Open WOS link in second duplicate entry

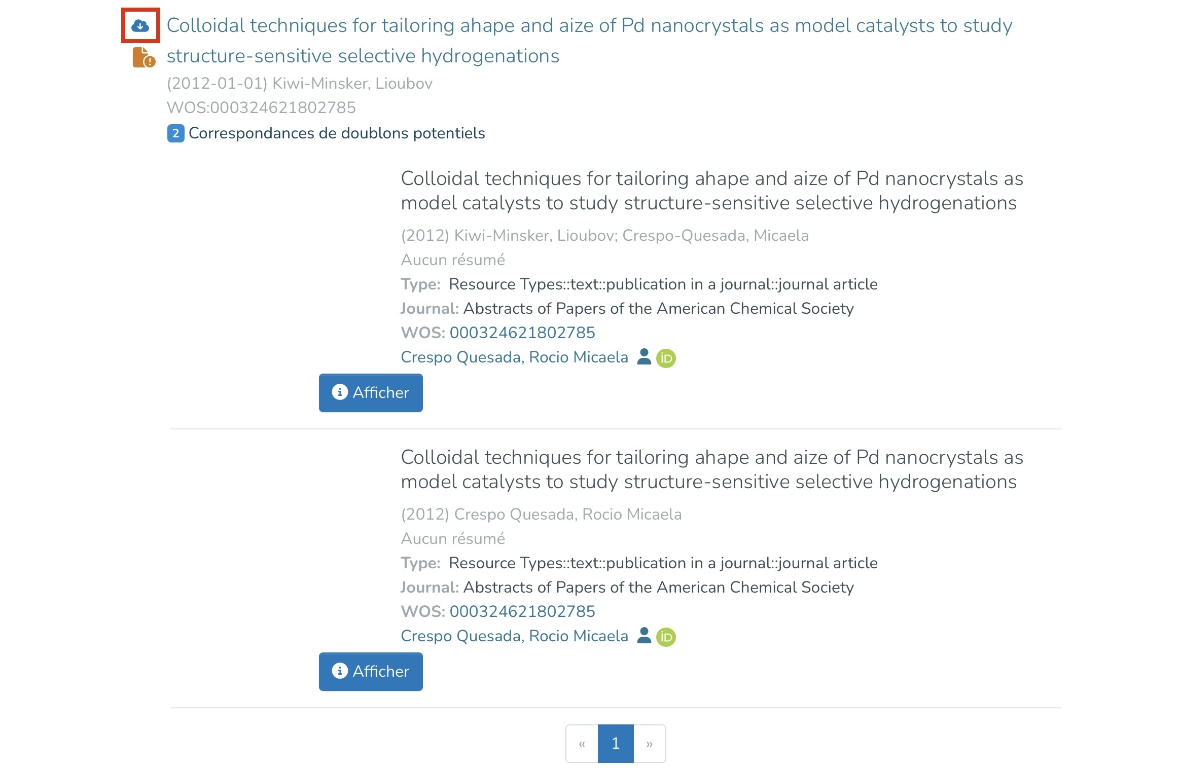pos(522,611)
